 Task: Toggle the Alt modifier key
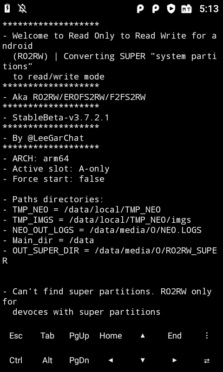47,360
